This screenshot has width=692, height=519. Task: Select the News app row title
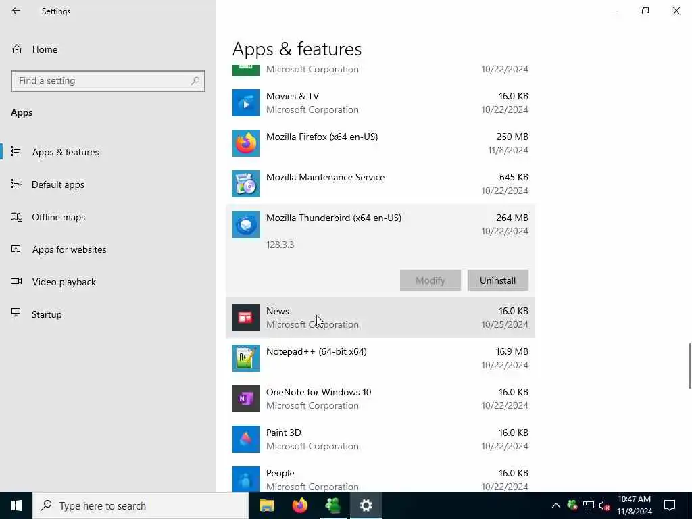coord(278,311)
